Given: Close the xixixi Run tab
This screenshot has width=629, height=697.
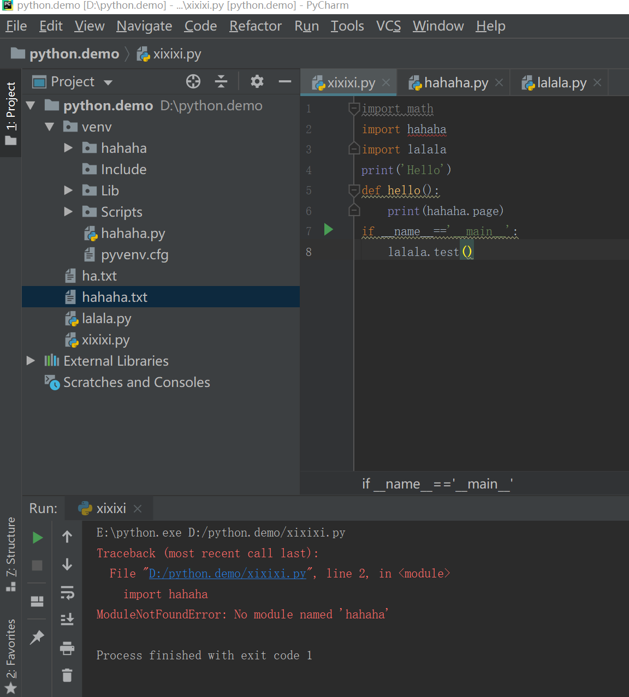Looking at the screenshot, I should point(138,509).
